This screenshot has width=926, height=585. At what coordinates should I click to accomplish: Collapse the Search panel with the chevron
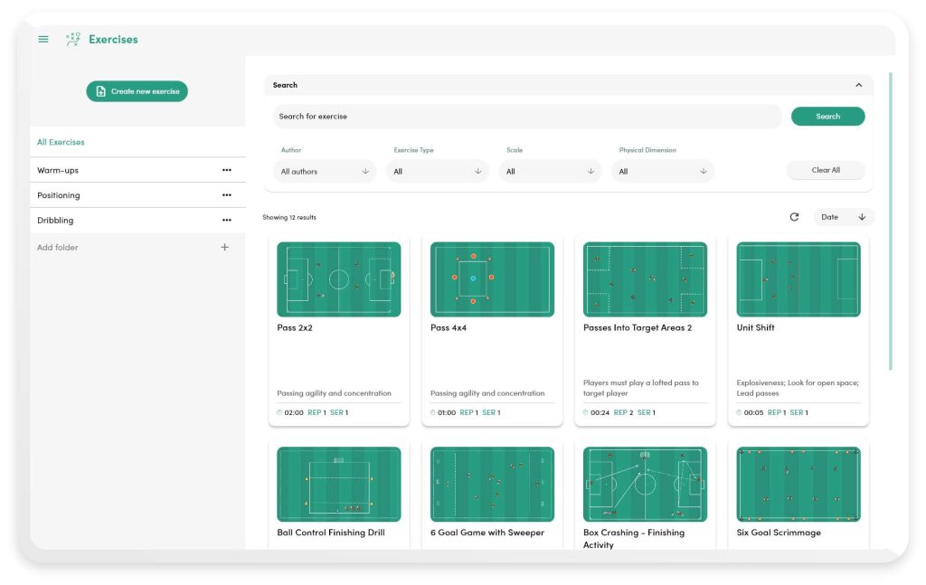pos(858,84)
